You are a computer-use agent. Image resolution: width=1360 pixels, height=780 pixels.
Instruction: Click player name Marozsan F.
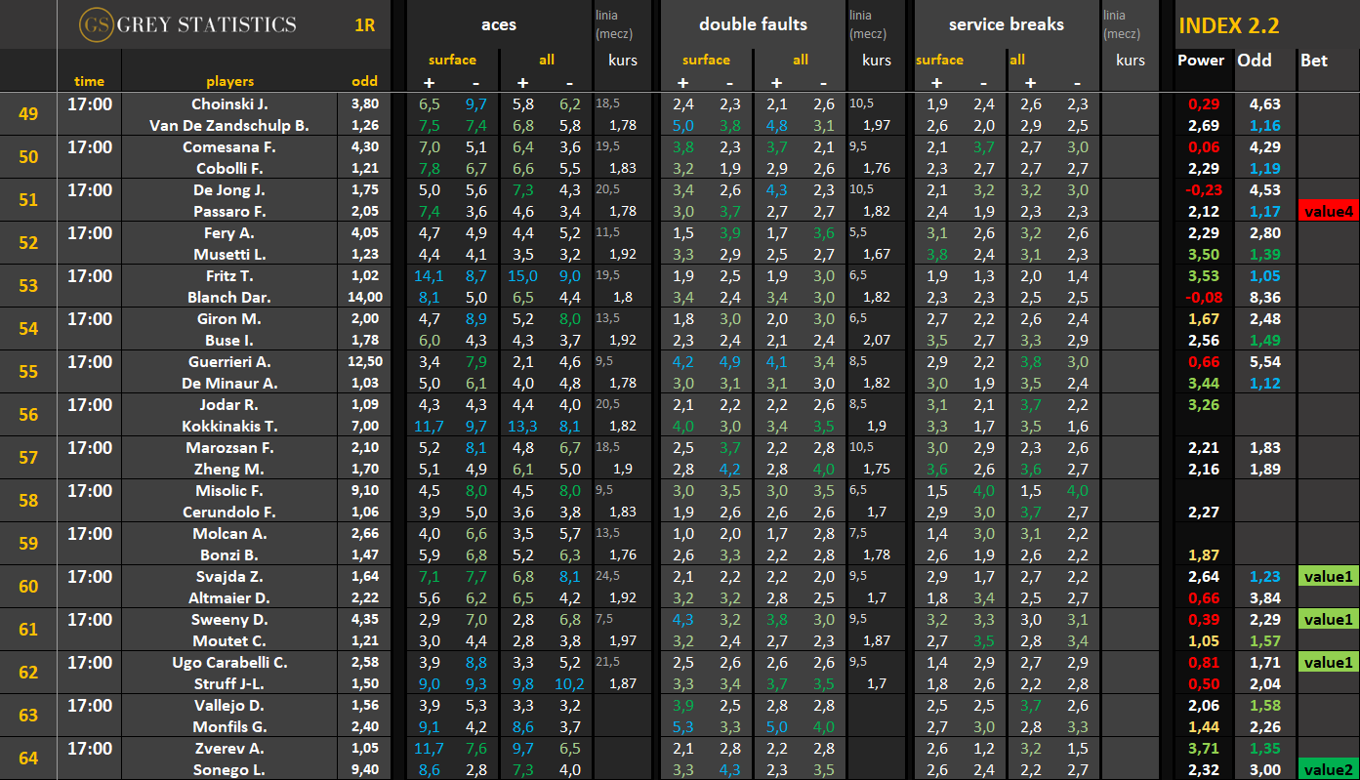(x=229, y=447)
